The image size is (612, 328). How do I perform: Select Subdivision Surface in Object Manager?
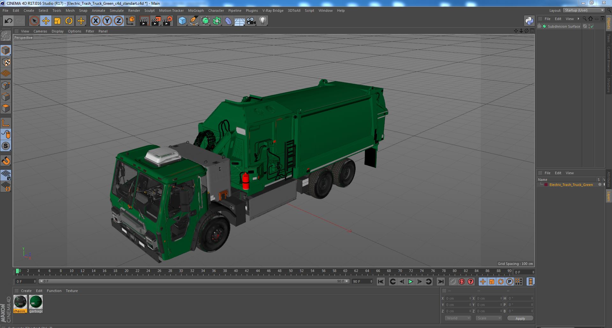point(564,26)
